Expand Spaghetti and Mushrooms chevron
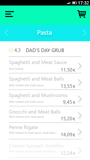The height and width of the screenshot is (160, 90). pos(80,99)
